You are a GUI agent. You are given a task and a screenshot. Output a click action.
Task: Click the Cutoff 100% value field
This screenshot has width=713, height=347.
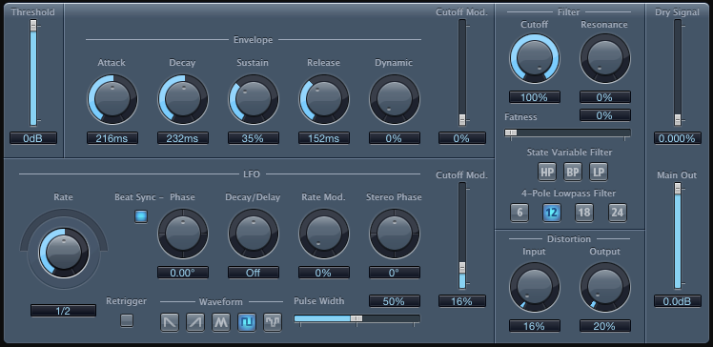pos(535,97)
